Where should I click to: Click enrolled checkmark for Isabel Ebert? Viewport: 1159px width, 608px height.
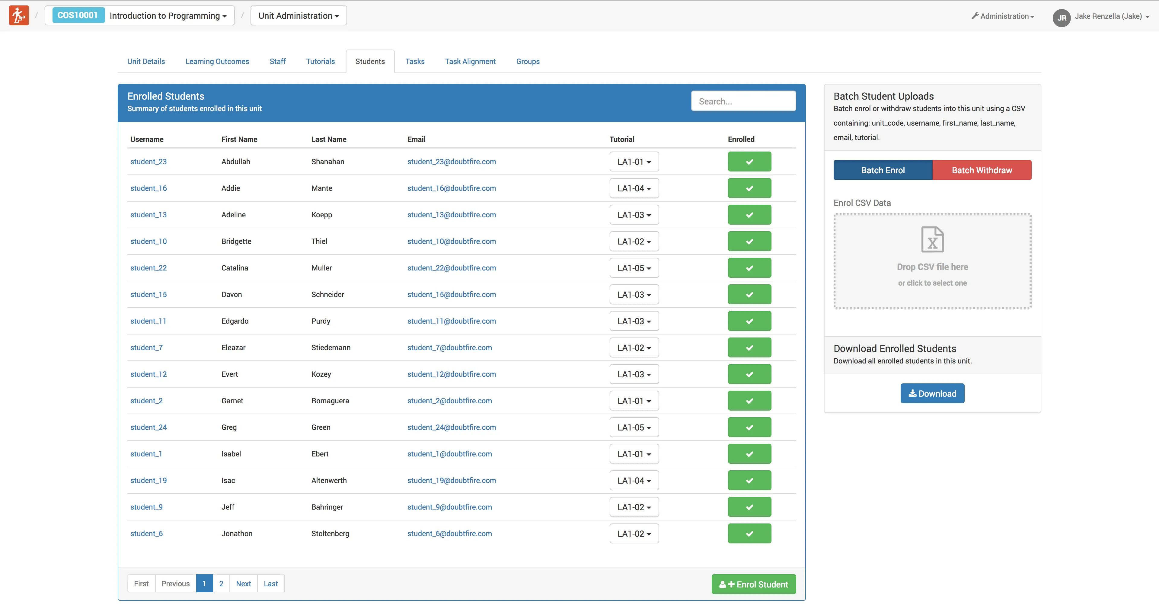coord(749,454)
